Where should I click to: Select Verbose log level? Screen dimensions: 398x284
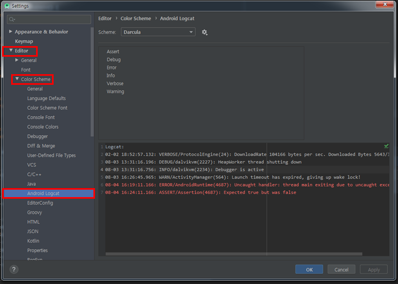[x=115, y=84]
